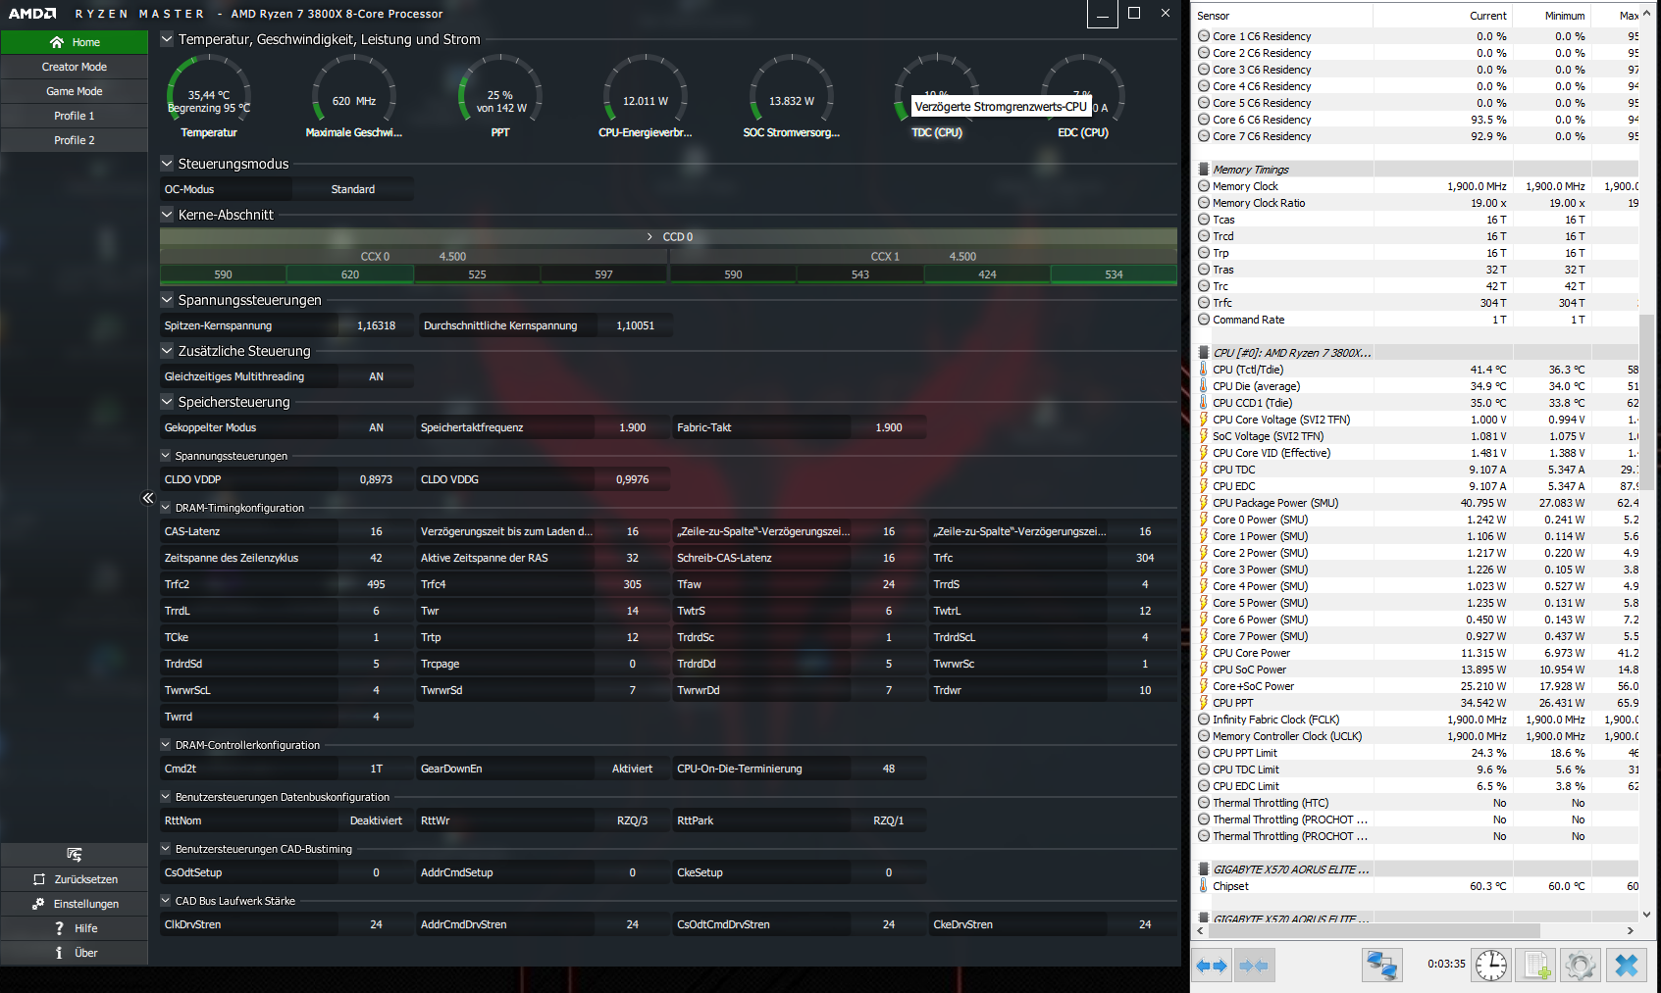Click the profile import/export icon in Ryzen Master sidebar
Viewport: 1661px width, 993px height.
click(75, 855)
